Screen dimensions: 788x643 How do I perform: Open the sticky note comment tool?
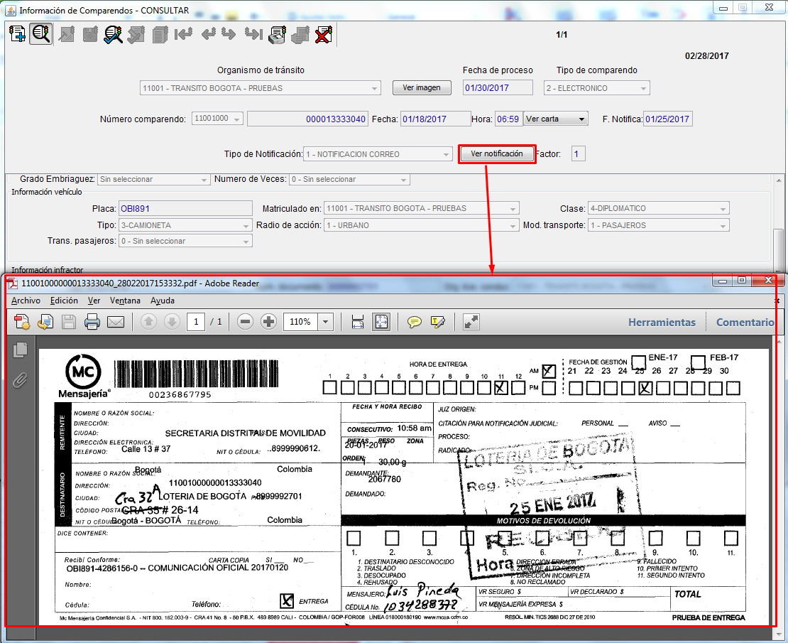(x=415, y=323)
